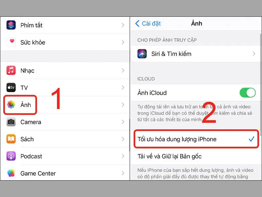Tap the Tự động tải lên description text
Viewport: 262px width, 197px height.
(195, 113)
